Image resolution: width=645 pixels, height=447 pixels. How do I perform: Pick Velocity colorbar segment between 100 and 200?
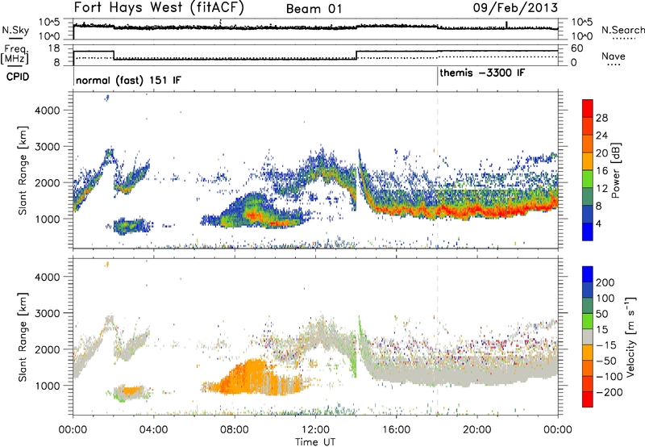click(588, 290)
